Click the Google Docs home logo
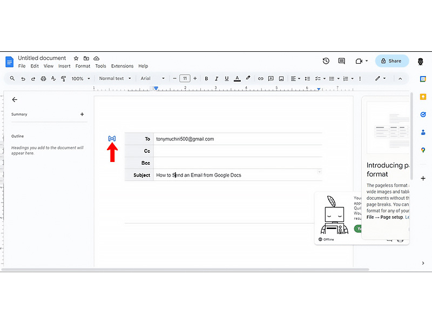 [9, 62]
